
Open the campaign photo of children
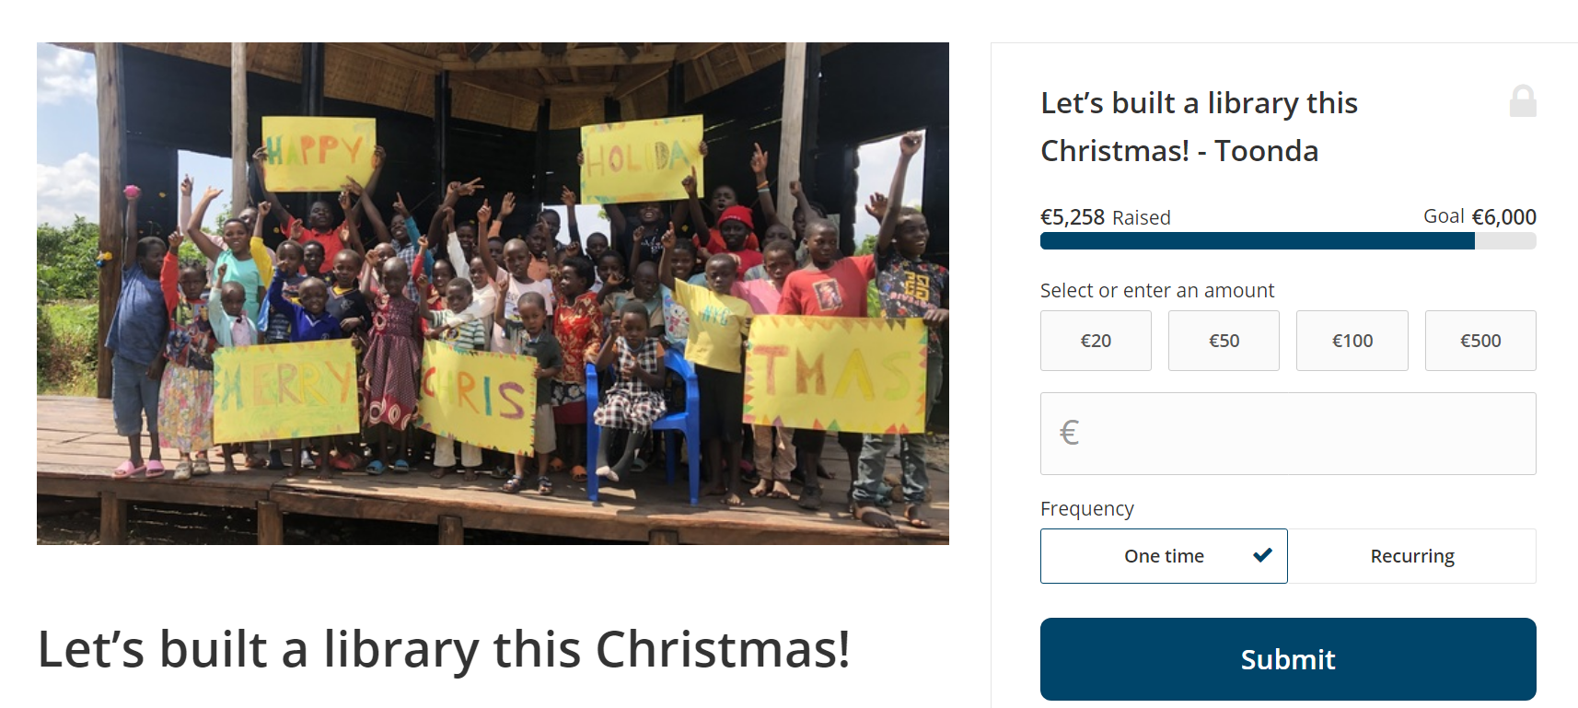(493, 293)
